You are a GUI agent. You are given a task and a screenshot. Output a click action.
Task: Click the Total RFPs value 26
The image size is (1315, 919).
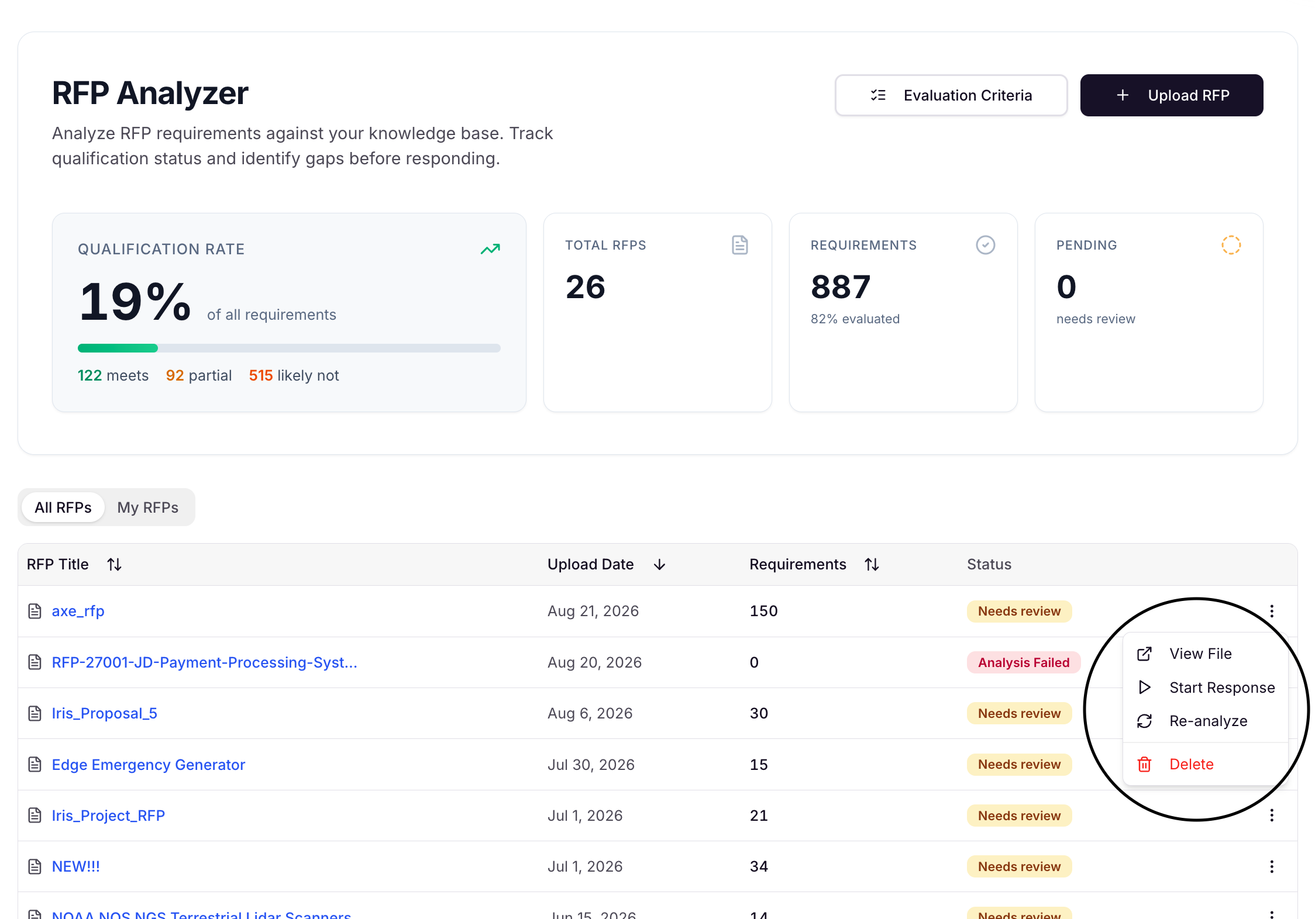click(x=586, y=287)
